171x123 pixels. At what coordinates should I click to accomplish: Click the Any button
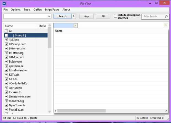[x=87, y=16]
